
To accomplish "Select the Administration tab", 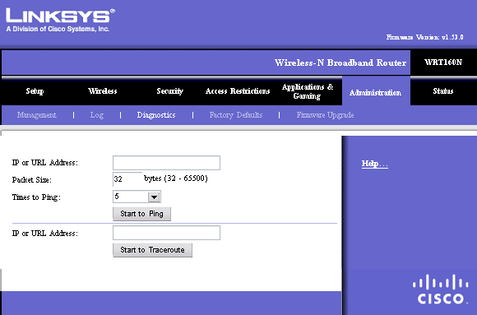I will coord(375,92).
